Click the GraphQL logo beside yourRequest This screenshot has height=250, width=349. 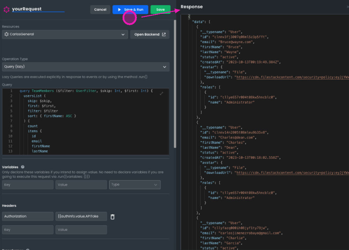point(6,9)
